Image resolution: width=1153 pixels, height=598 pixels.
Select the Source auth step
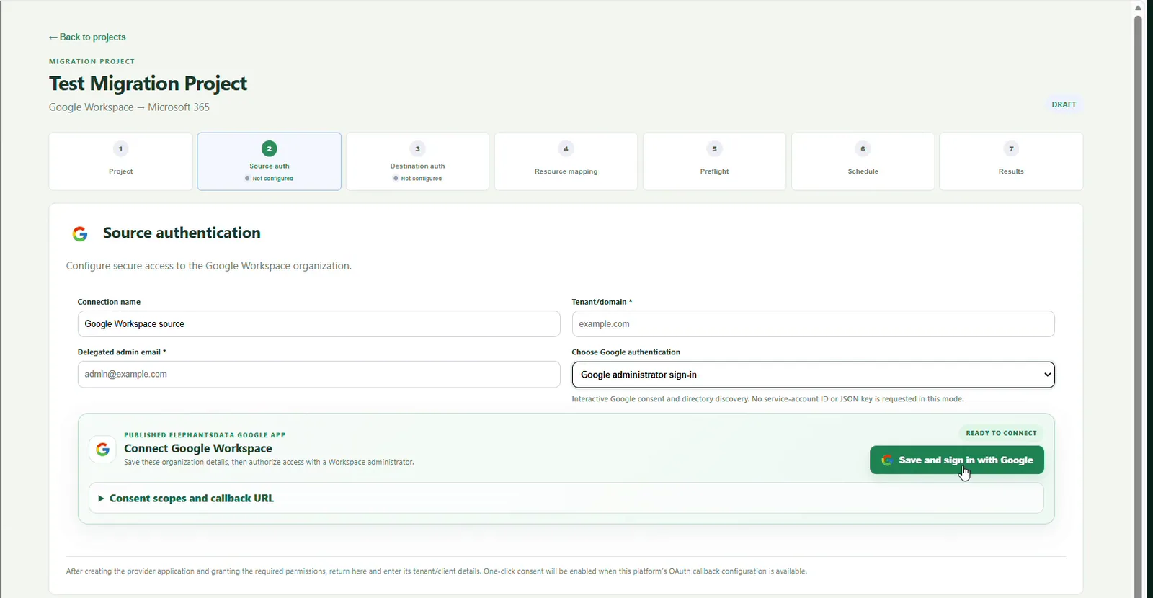click(270, 161)
